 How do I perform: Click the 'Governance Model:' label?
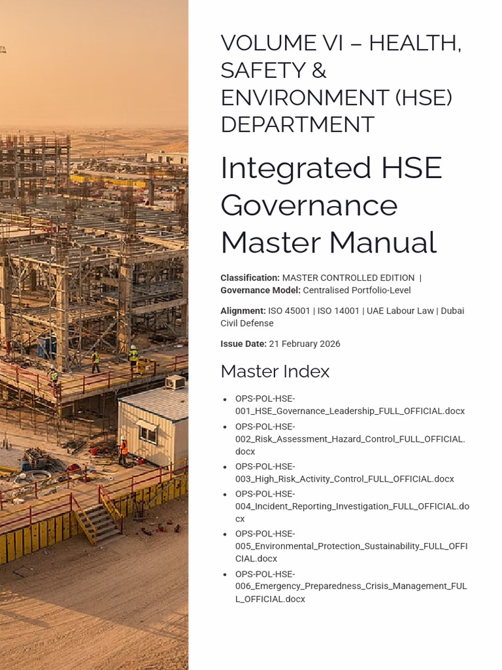click(x=261, y=290)
